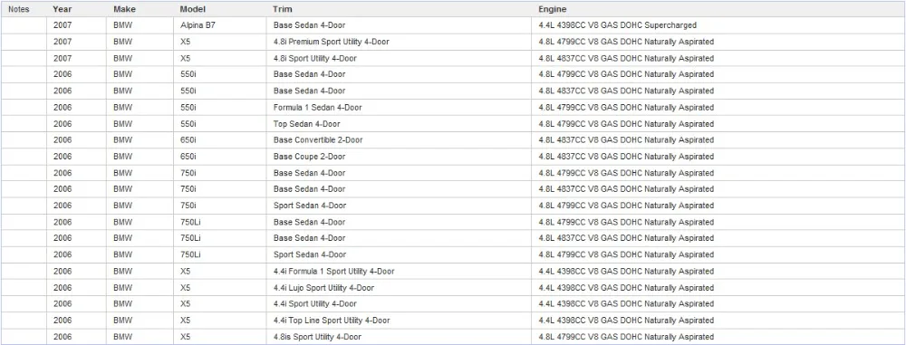The image size is (906, 345).
Task: Click the Engine column header
Action: tap(553, 9)
